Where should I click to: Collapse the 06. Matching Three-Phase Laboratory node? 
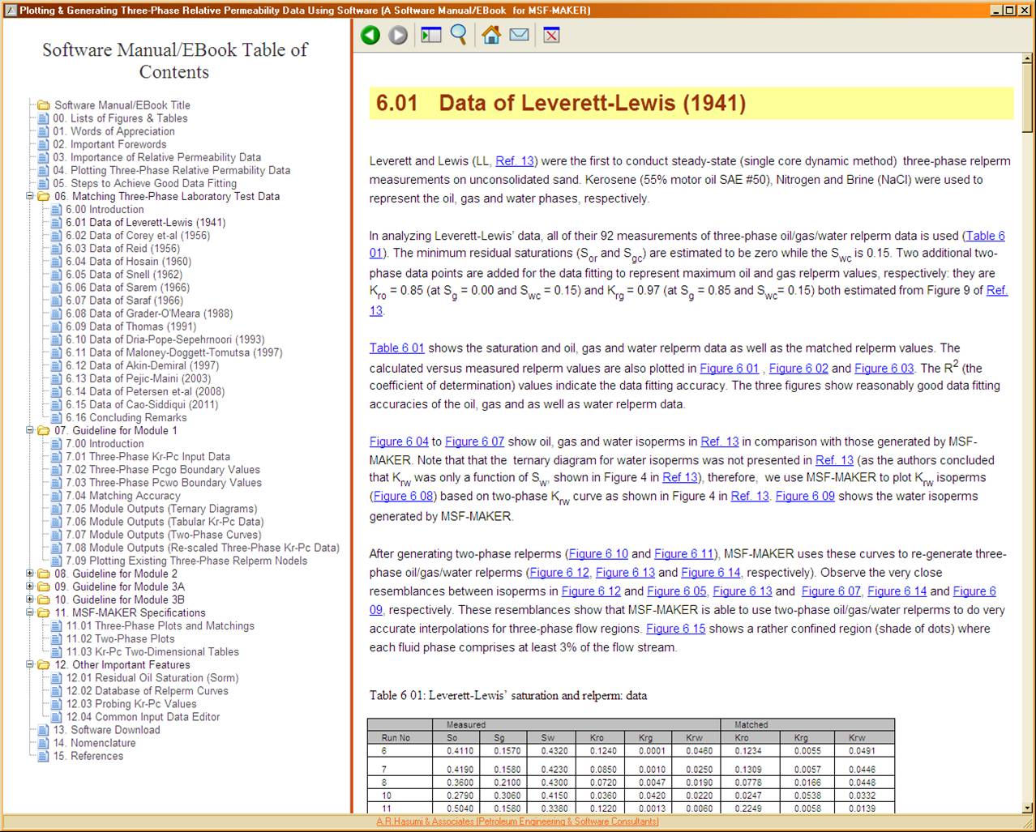click(31, 196)
